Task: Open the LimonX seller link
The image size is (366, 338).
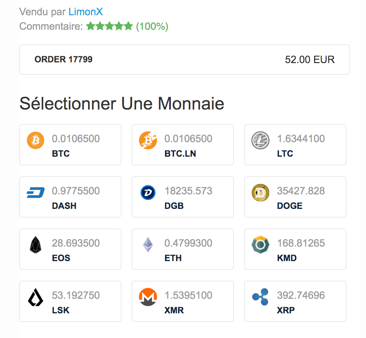Action: [86, 12]
